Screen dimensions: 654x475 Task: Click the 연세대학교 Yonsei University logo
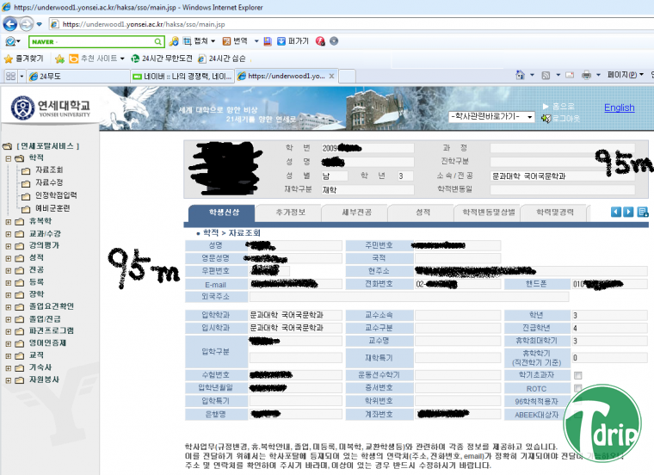(51, 108)
